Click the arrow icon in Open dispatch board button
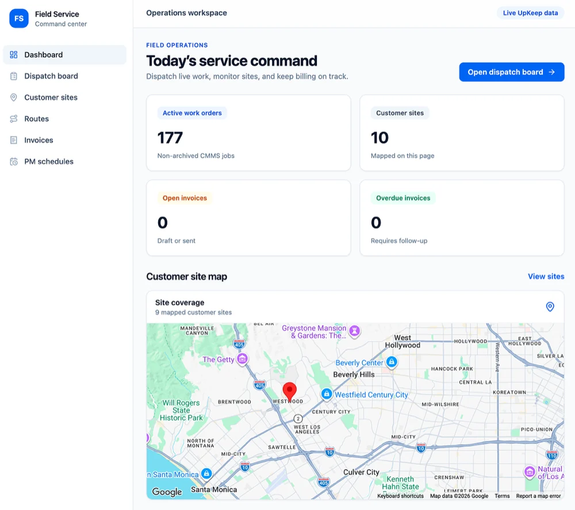Image resolution: width=575 pixels, height=510 pixels. point(551,72)
